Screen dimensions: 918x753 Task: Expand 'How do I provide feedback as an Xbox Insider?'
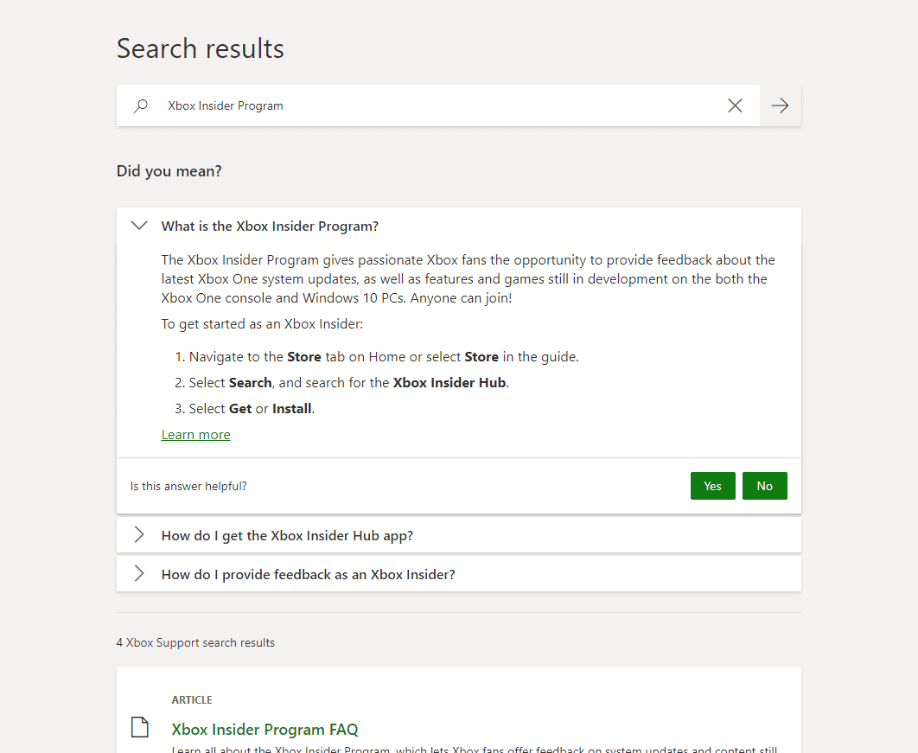click(458, 574)
